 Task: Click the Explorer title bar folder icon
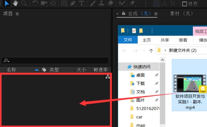click(x=123, y=30)
